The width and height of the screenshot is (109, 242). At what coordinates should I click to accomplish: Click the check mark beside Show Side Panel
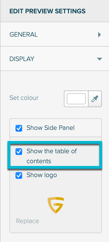pyautogui.click(x=19, y=128)
